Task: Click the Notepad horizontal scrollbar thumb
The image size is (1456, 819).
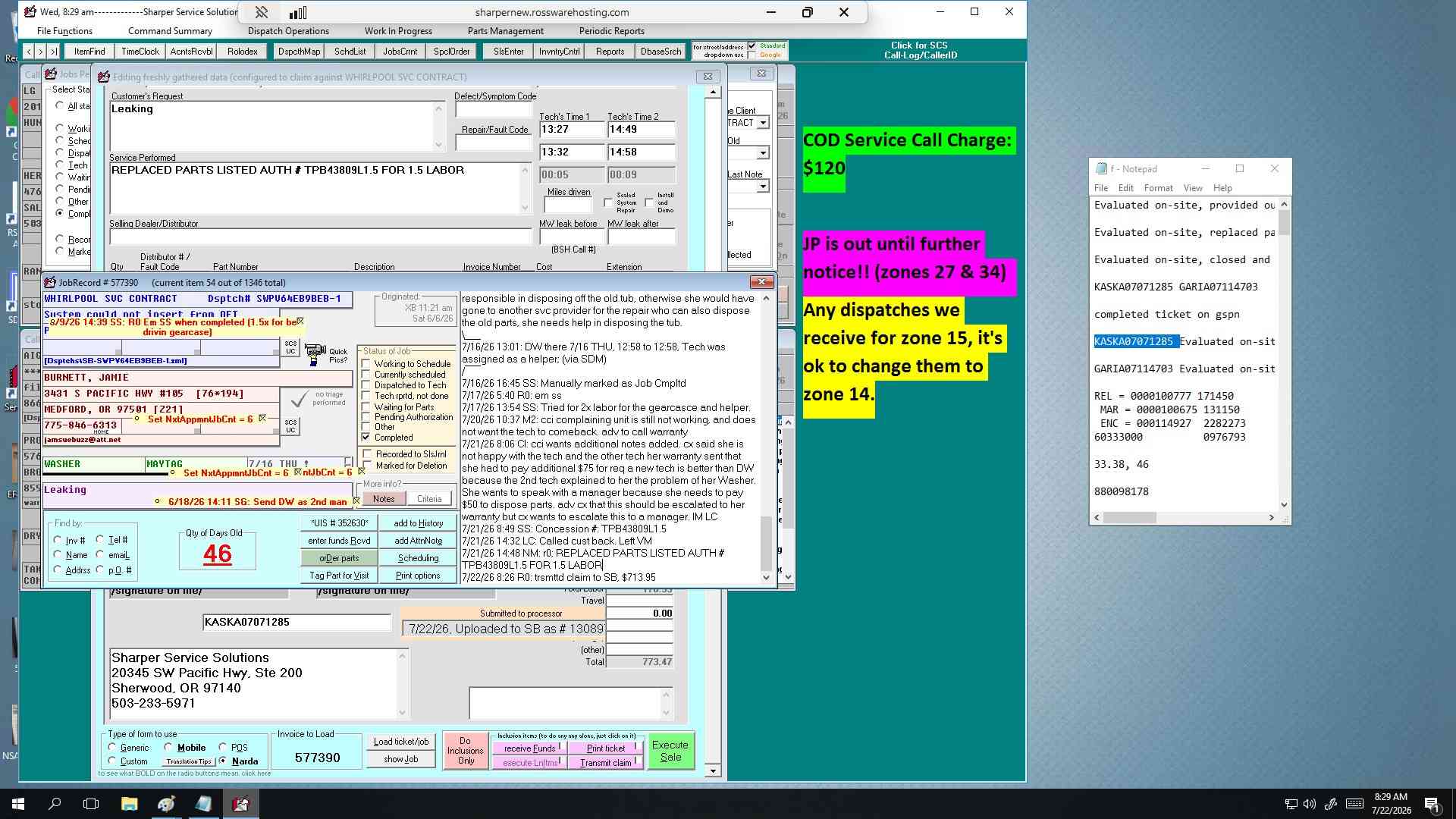Action: (x=1129, y=517)
